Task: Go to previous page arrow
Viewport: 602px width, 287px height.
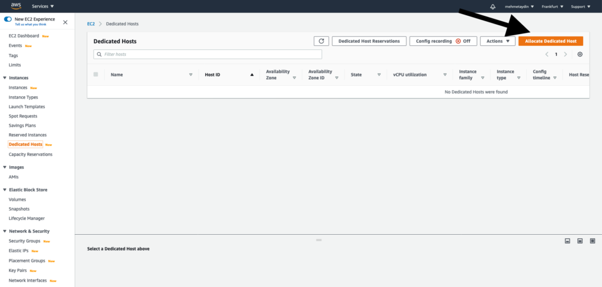Action: 547,55
